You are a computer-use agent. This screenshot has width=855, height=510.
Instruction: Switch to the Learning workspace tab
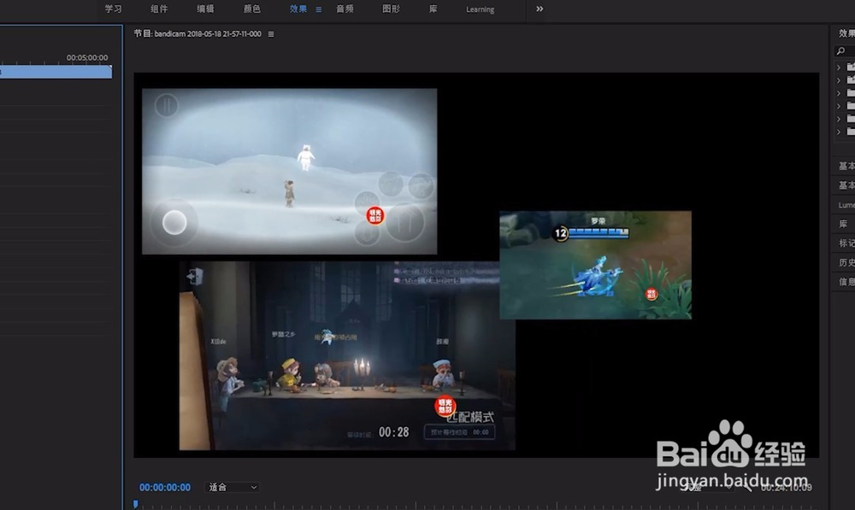tap(480, 9)
